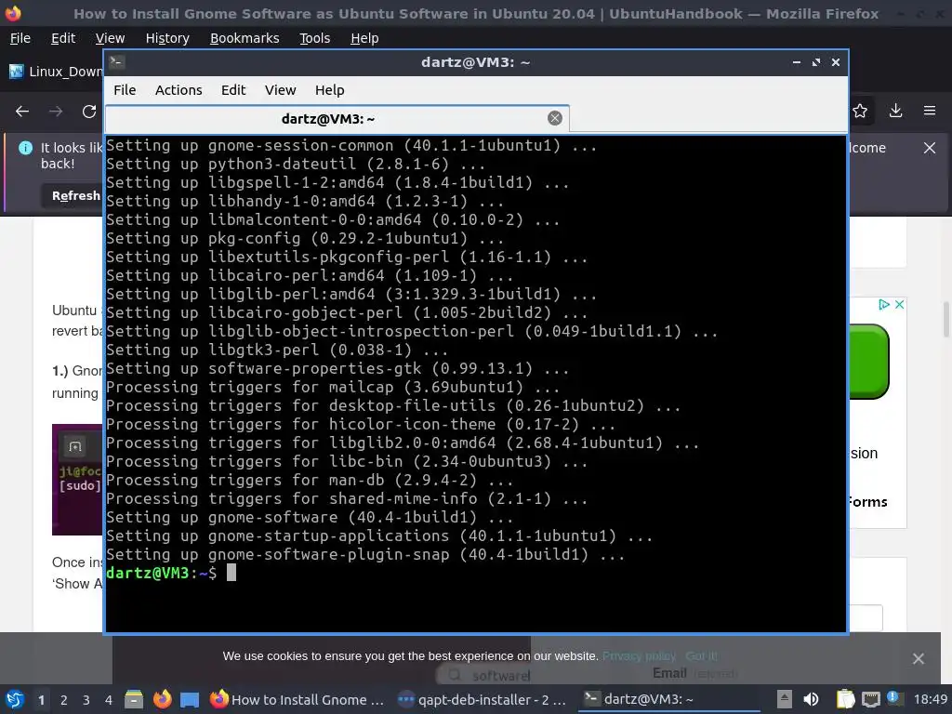The height and width of the screenshot is (714, 952).
Task: Click the show desktop icon in taskbar
Action: [x=190, y=699]
